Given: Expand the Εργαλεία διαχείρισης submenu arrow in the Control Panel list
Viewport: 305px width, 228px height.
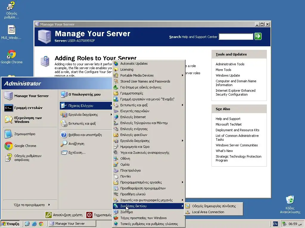Looking at the screenshot, I should pyautogui.click(x=183, y=141).
